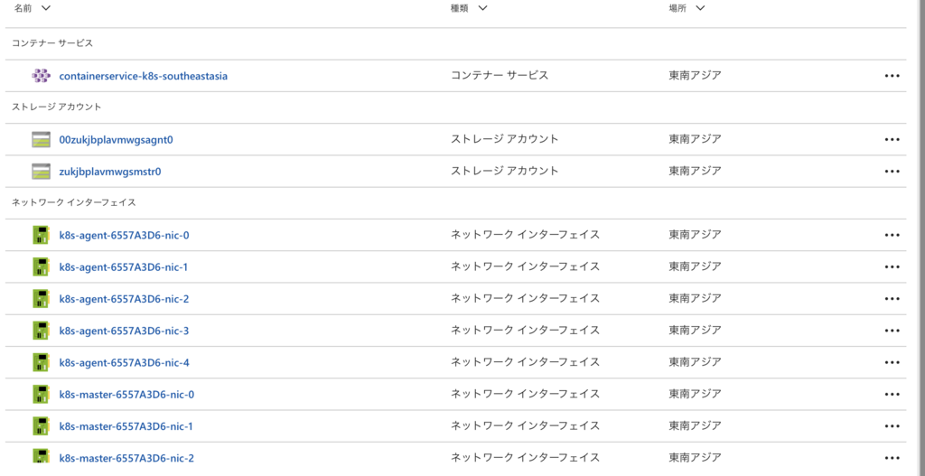Open ellipsis menu for k8s-master-6557A3D6-nic-1
The width and height of the screenshot is (925, 476).
[892, 426]
